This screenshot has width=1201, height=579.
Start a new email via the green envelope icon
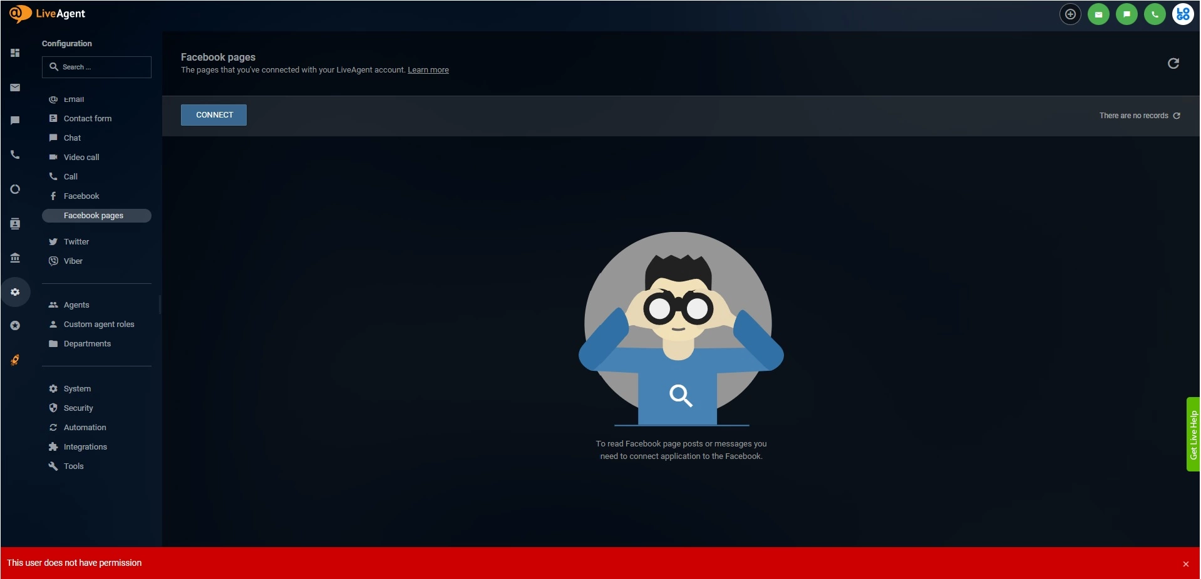(x=1098, y=14)
